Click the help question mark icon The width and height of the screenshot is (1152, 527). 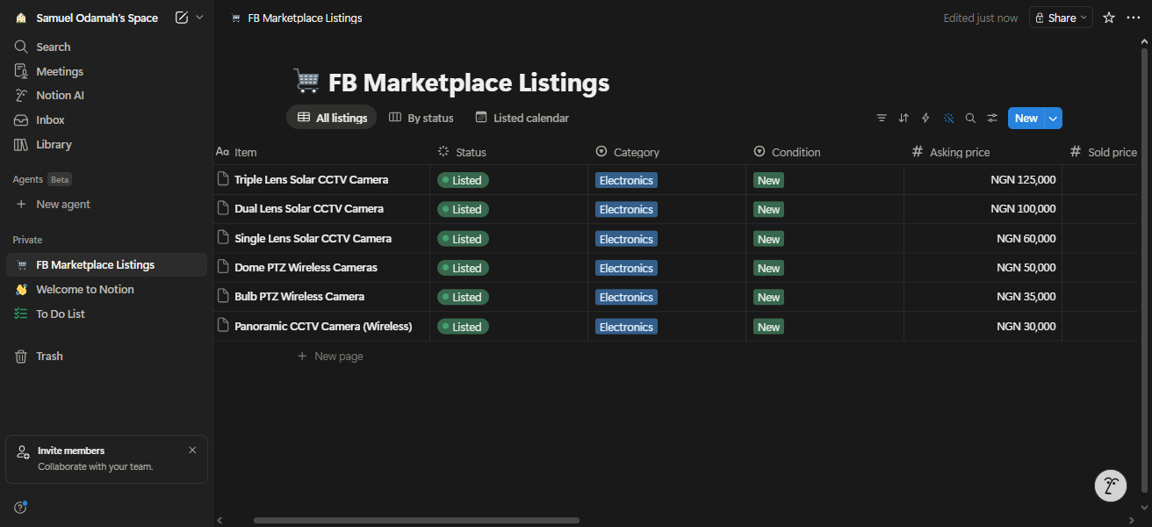[20, 507]
